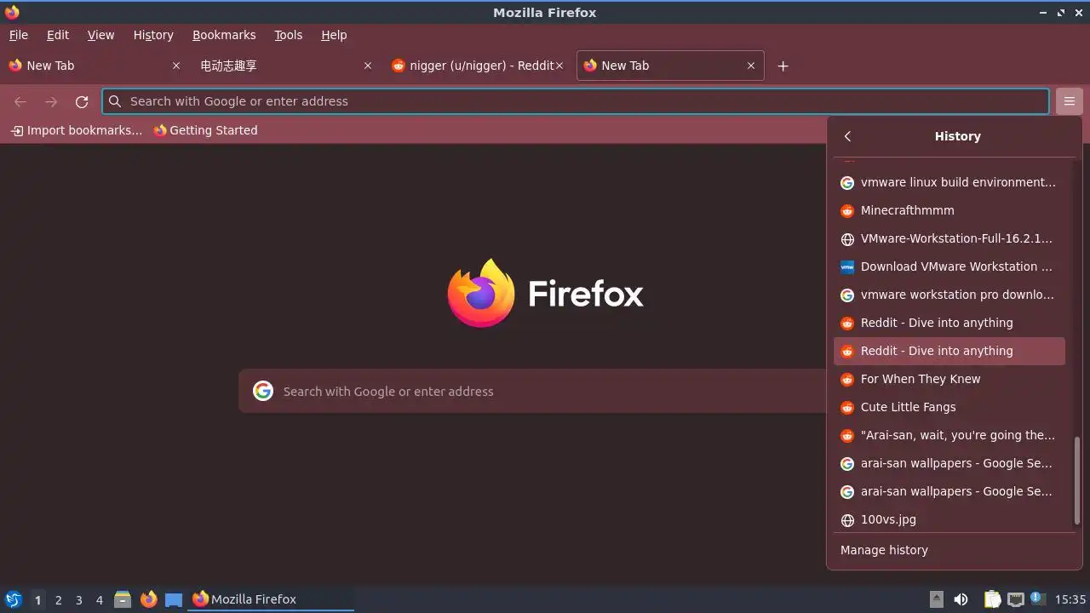1090x613 pixels.
Task: Open the clipboard manager tray icon
Action: point(992,599)
